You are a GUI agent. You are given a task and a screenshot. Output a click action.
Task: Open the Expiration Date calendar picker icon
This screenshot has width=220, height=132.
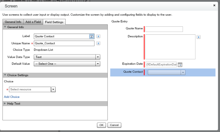(x=180, y=65)
